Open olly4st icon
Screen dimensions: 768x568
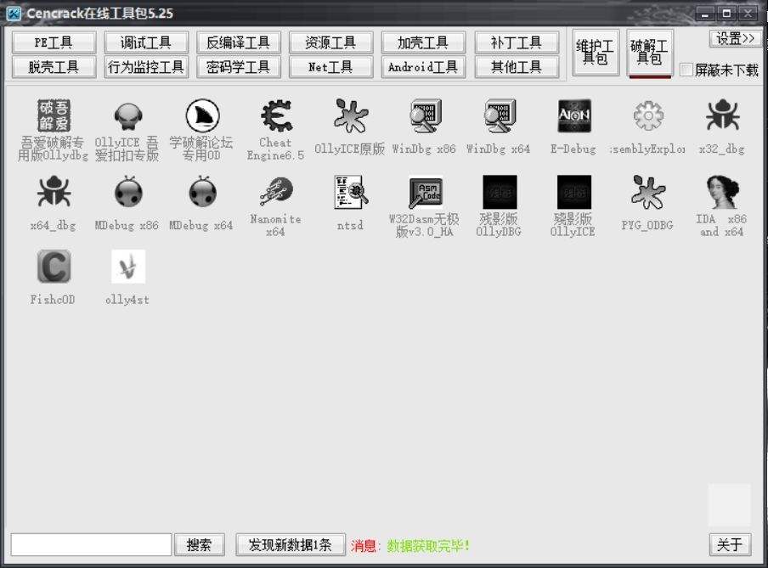(128, 267)
